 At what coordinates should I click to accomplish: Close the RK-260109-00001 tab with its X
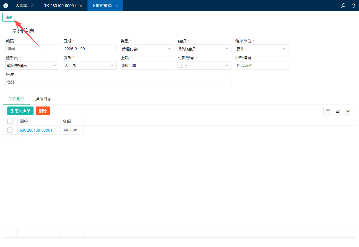(81, 6)
